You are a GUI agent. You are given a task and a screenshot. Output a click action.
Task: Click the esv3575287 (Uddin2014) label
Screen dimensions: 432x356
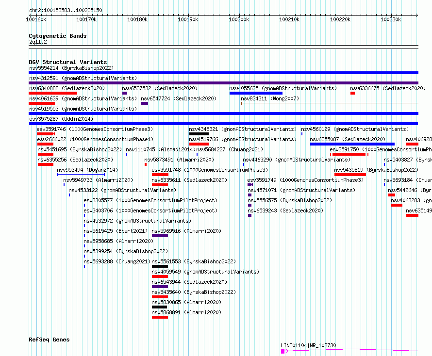point(61,119)
